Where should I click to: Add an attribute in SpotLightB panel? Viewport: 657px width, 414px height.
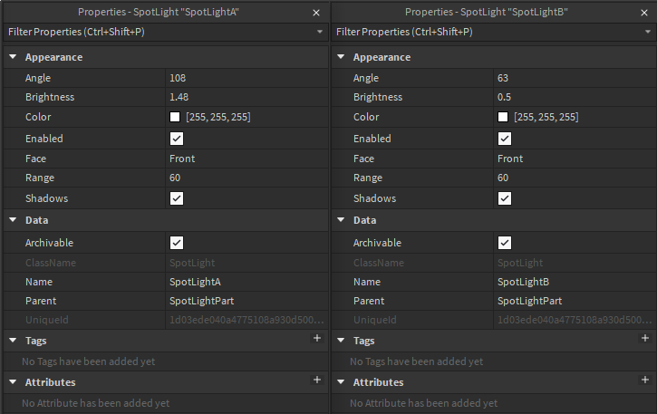(x=645, y=380)
